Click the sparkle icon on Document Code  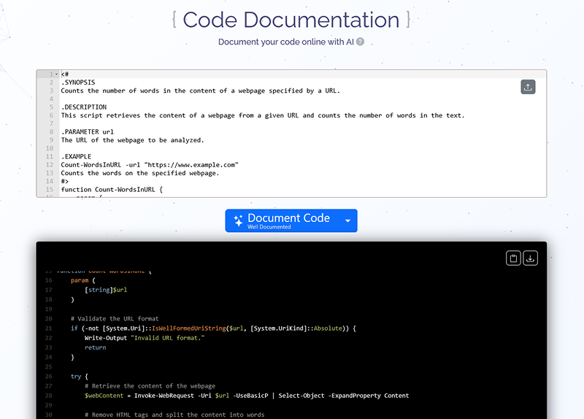coord(238,220)
